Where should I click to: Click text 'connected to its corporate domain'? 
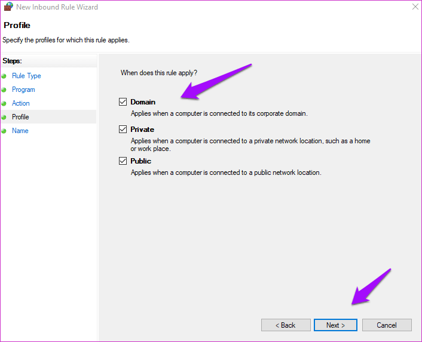tap(258, 113)
